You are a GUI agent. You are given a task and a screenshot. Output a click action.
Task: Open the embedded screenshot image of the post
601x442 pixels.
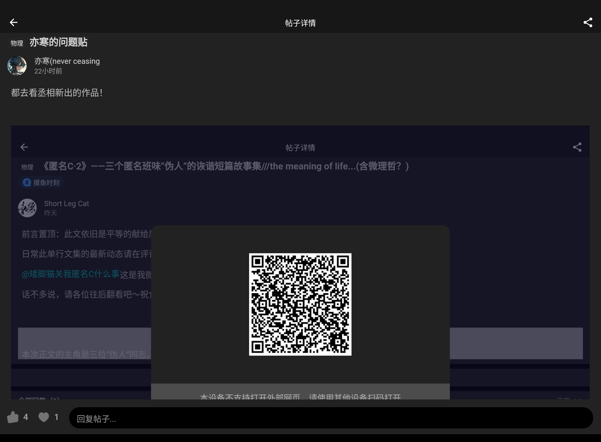(300, 262)
